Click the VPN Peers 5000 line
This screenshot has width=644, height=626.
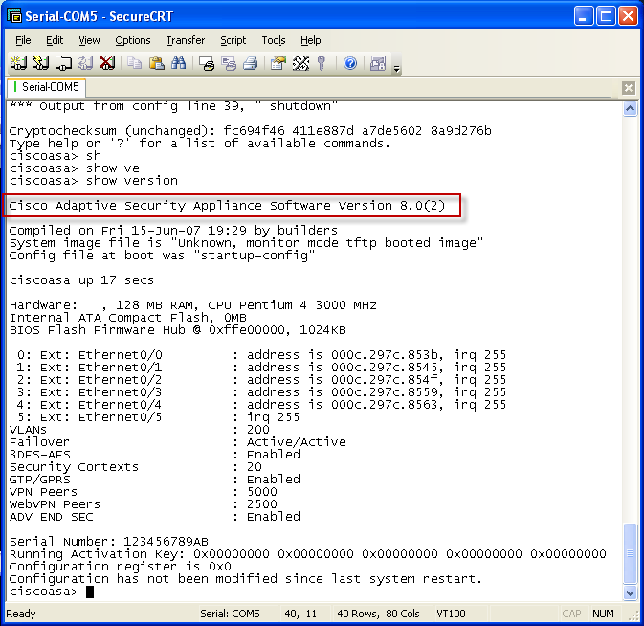[144, 492]
